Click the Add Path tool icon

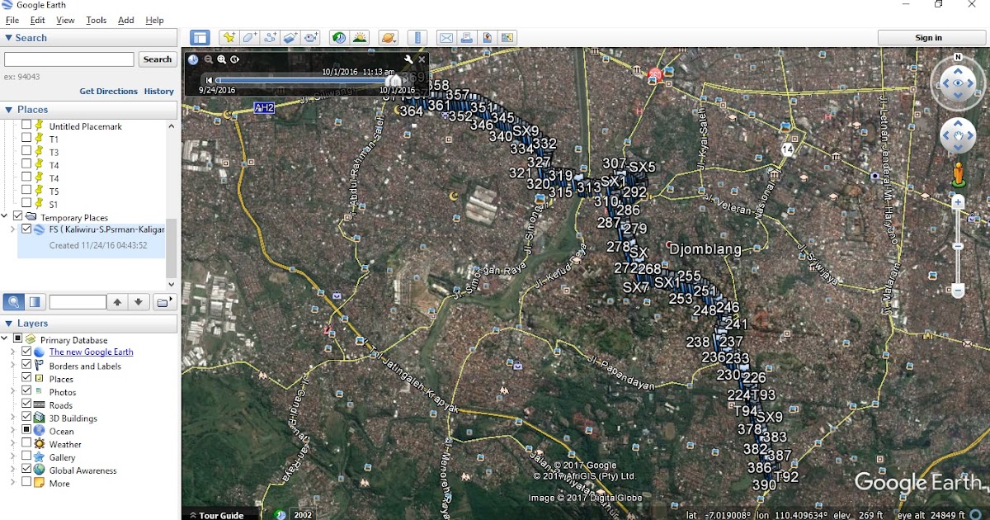click(x=270, y=38)
